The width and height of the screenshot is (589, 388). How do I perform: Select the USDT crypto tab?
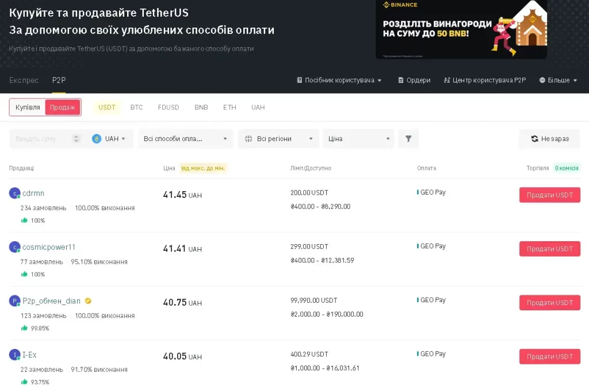pyautogui.click(x=106, y=107)
